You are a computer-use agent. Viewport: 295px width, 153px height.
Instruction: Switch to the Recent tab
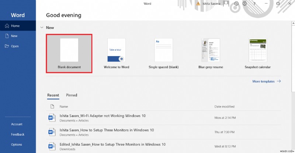(x=53, y=95)
